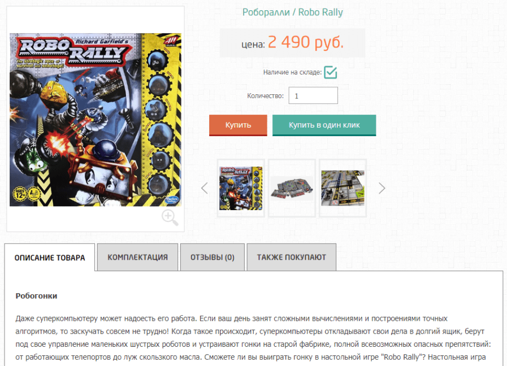This screenshot has width=507, height=366.
Task: Switch to the 'Также покупают' tab
Action: point(291,257)
